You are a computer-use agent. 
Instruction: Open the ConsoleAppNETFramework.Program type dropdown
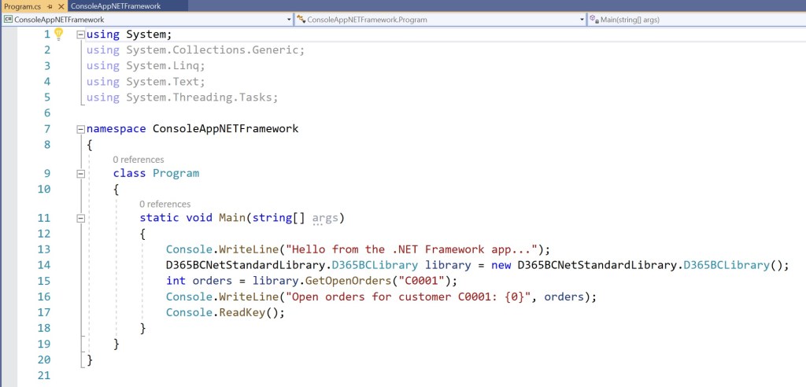tap(582, 19)
